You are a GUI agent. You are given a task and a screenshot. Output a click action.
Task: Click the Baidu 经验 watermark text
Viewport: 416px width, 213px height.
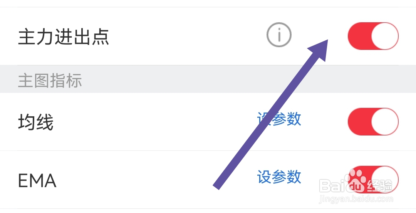click(x=379, y=186)
